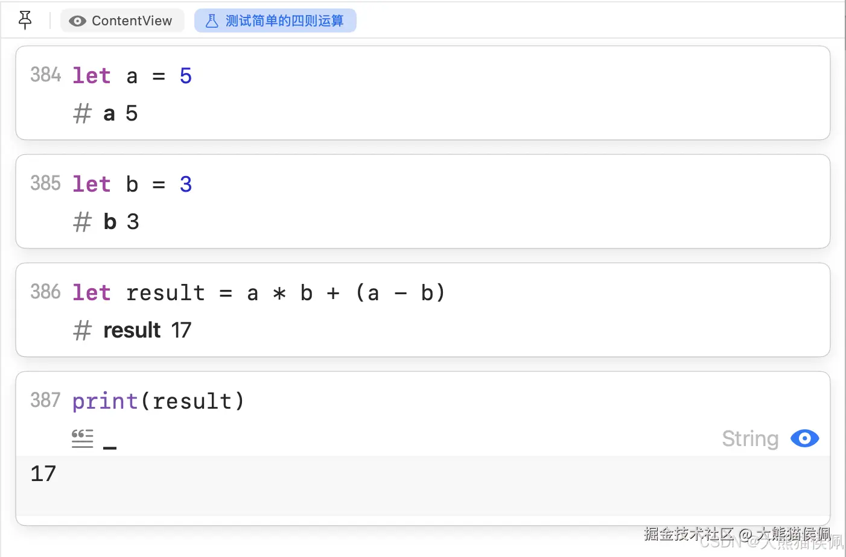Select the ContentView preview tab
The image size is (846, 557).
(122, 20)
